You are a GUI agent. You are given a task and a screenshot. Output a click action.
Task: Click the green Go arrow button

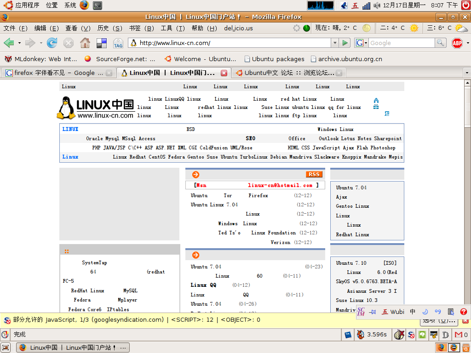(x=345, y=43)
